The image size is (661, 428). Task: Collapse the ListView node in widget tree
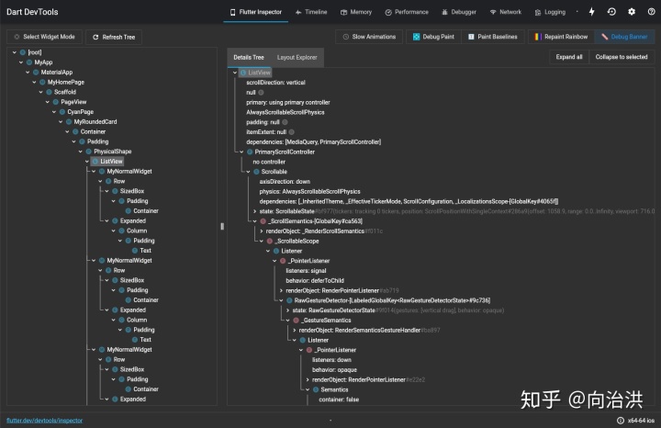[x=87, y=161]
